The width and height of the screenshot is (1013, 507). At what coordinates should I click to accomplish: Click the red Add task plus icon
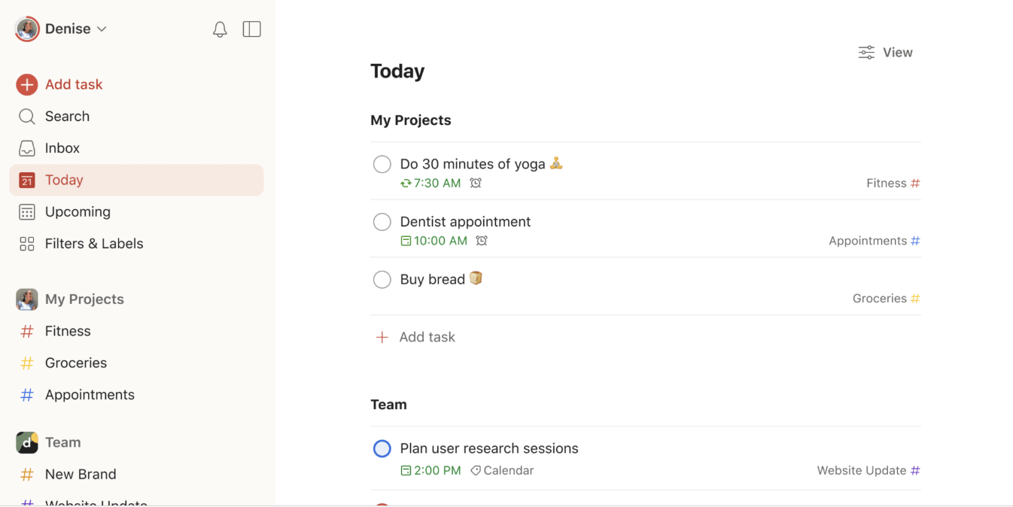[x=27, y=85]
